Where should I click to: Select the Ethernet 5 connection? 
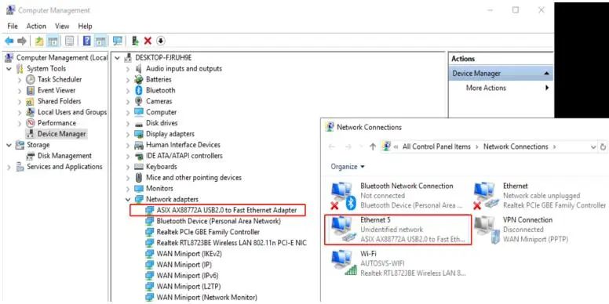click(398, 230)
